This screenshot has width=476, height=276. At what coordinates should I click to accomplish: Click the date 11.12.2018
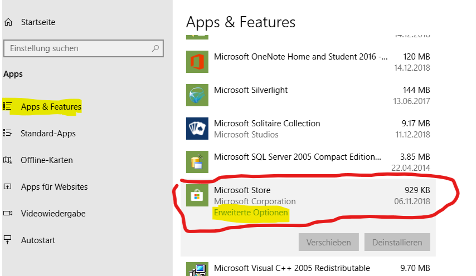click(412, 135)
